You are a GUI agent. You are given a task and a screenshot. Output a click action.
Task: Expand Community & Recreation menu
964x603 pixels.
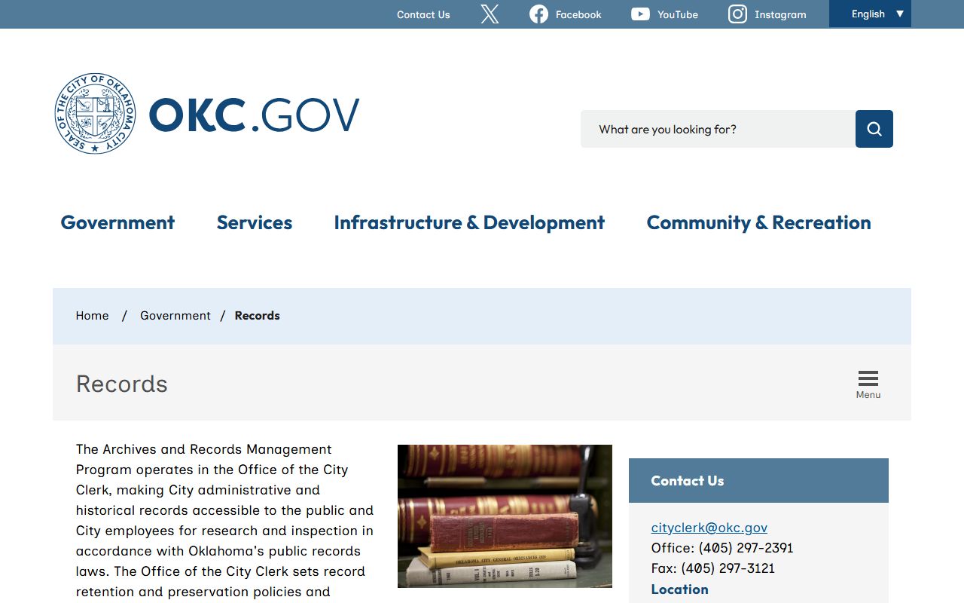(x=758, y=222)
